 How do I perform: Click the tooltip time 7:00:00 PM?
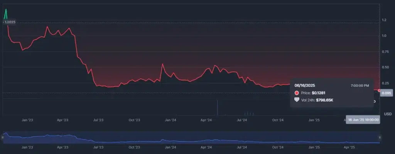point(360,86)
